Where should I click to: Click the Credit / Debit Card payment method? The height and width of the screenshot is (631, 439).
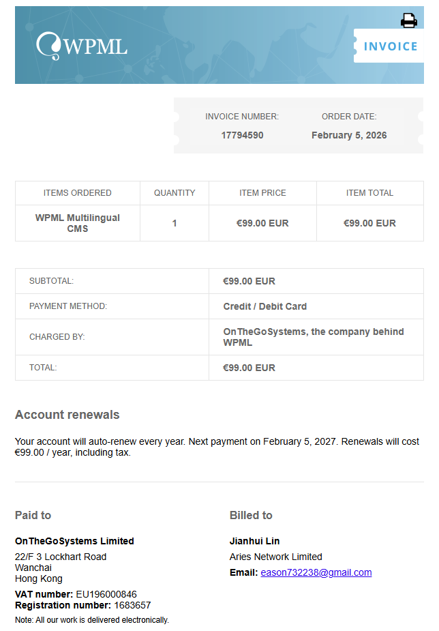264,306
